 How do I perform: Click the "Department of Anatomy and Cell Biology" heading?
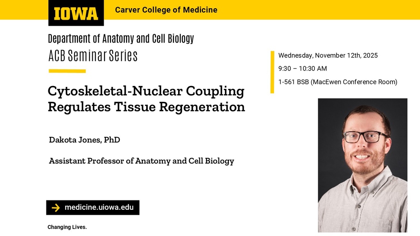click(x=121, y=39)
